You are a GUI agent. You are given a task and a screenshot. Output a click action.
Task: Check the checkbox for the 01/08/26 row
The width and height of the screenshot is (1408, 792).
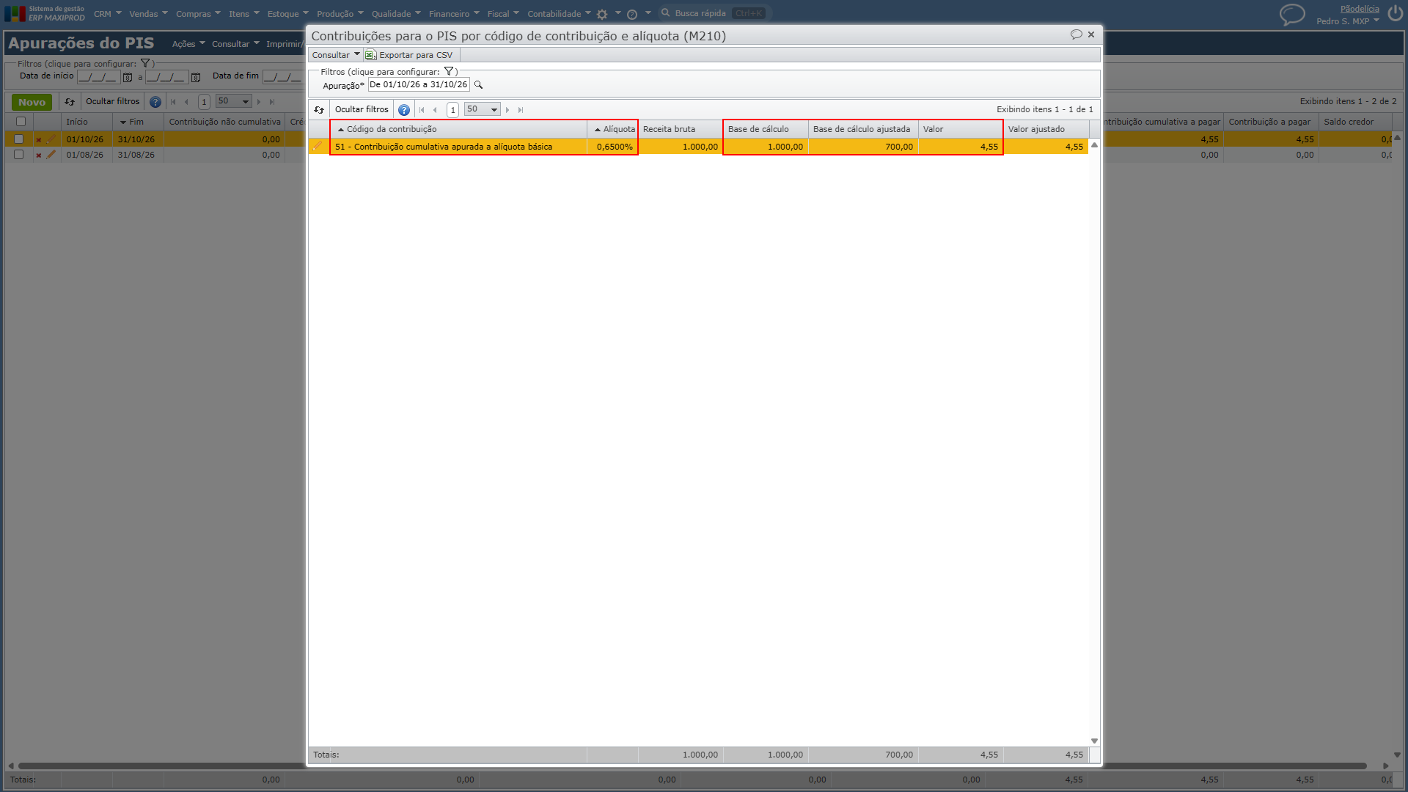[19, 155]
